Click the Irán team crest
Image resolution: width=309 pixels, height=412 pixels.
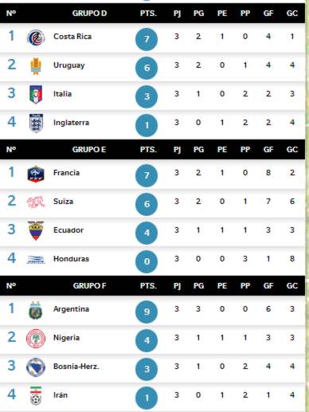[36, 396]
